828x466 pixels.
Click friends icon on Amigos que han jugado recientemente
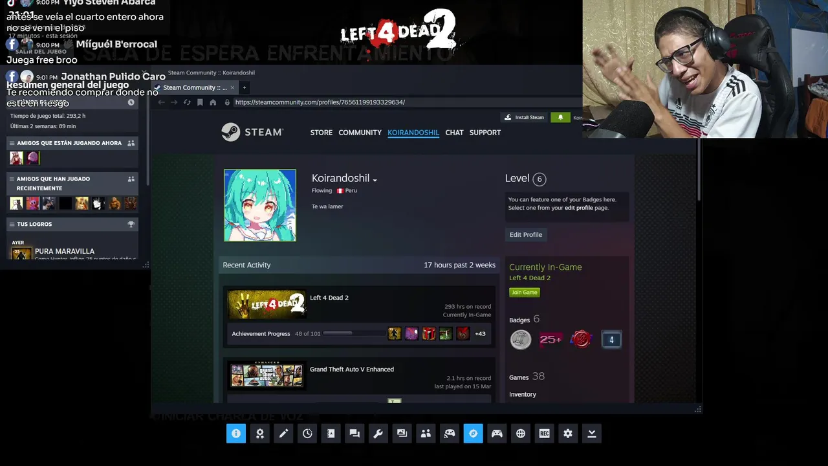coord(131,179)
